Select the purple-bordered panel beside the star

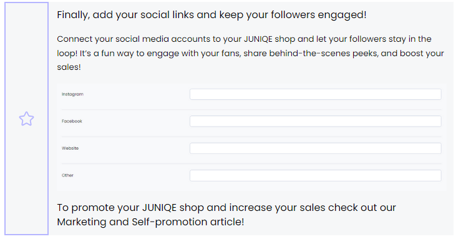(26, 119)
